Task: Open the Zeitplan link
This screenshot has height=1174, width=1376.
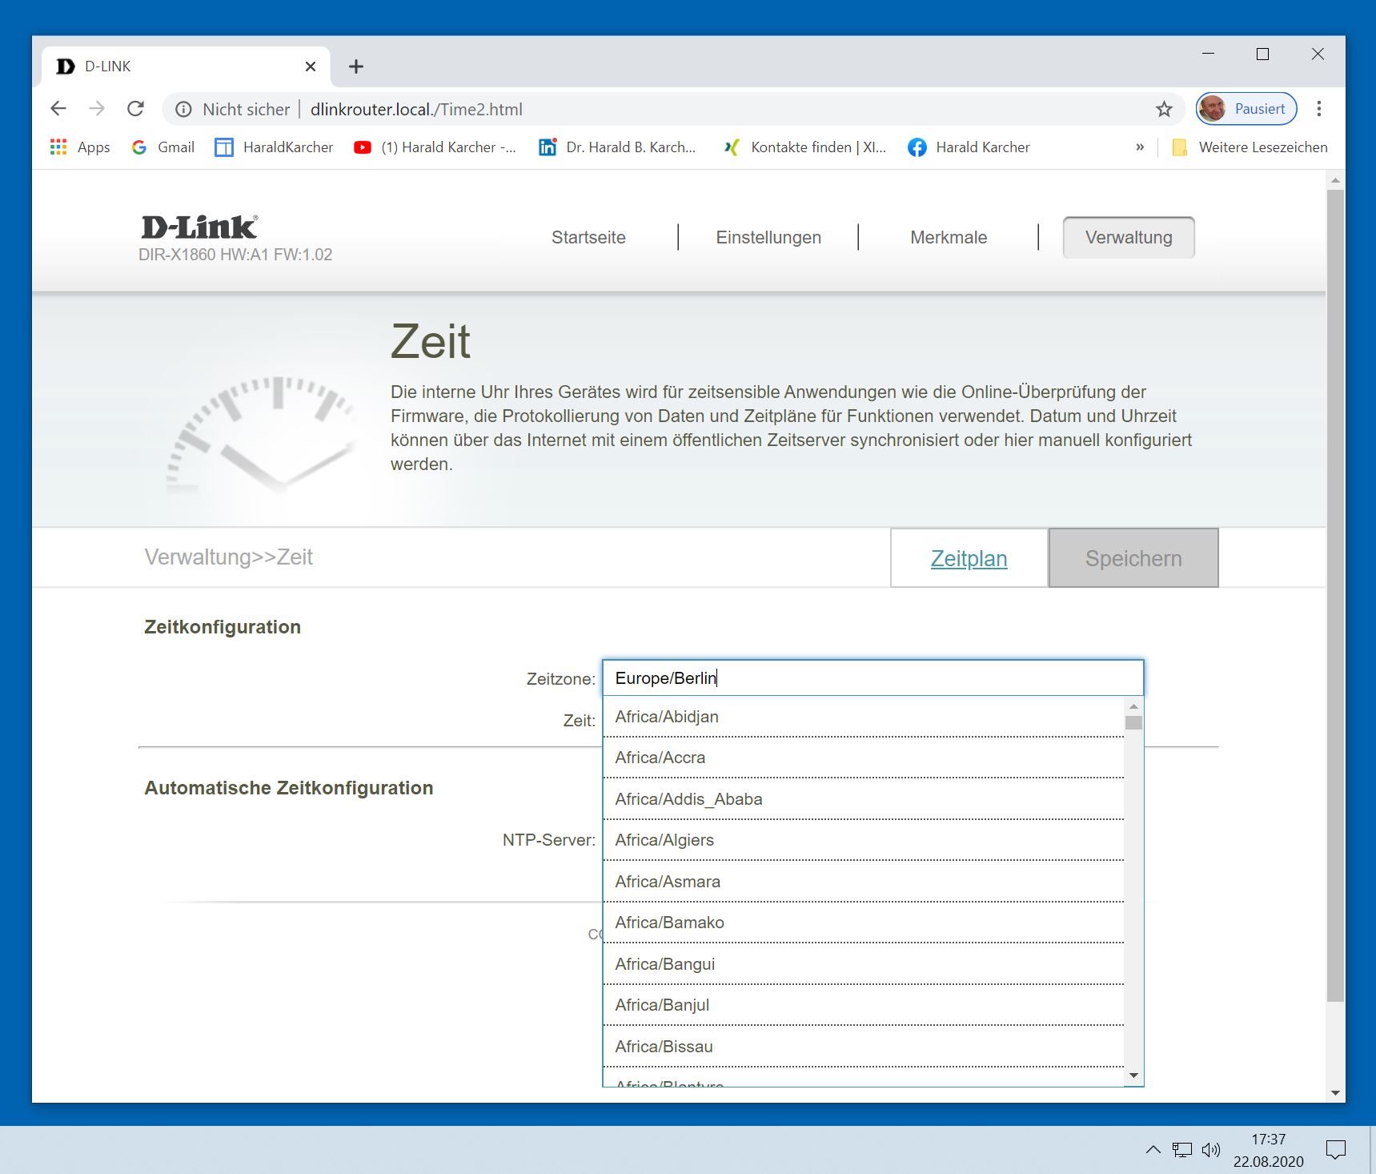Action: point(969,558)
